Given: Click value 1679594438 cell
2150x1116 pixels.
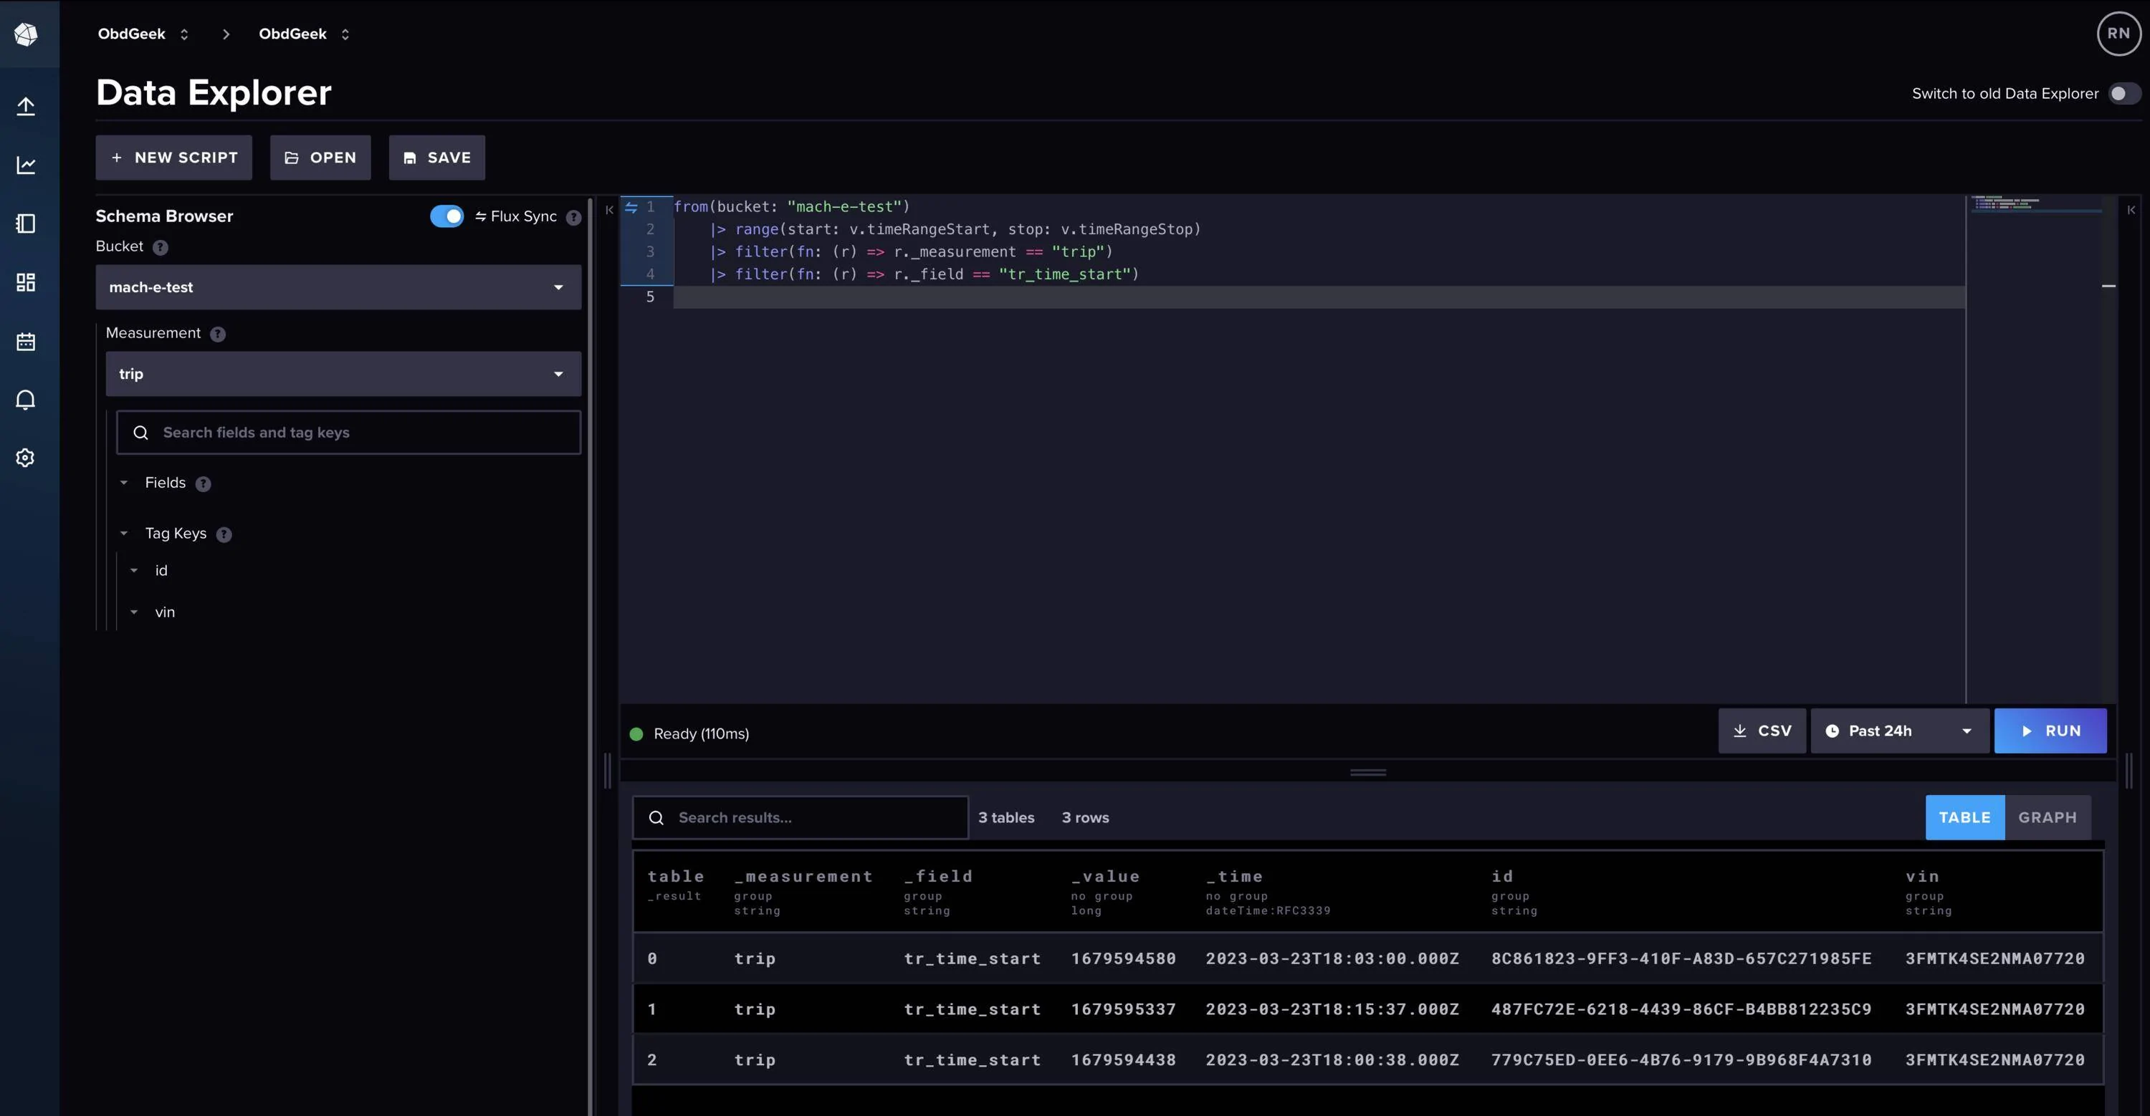Looking at the screenshot, I should point(1124,1060).
